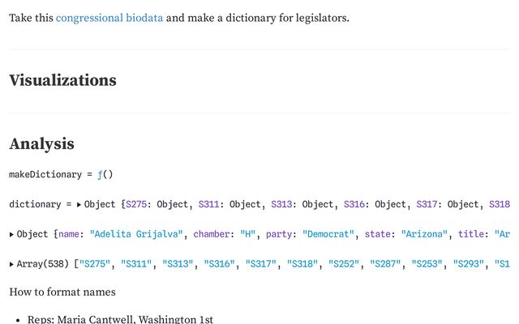Click the "How to format names" text
This screenshot has height=324, width=519.
click(x=62, y=292)
